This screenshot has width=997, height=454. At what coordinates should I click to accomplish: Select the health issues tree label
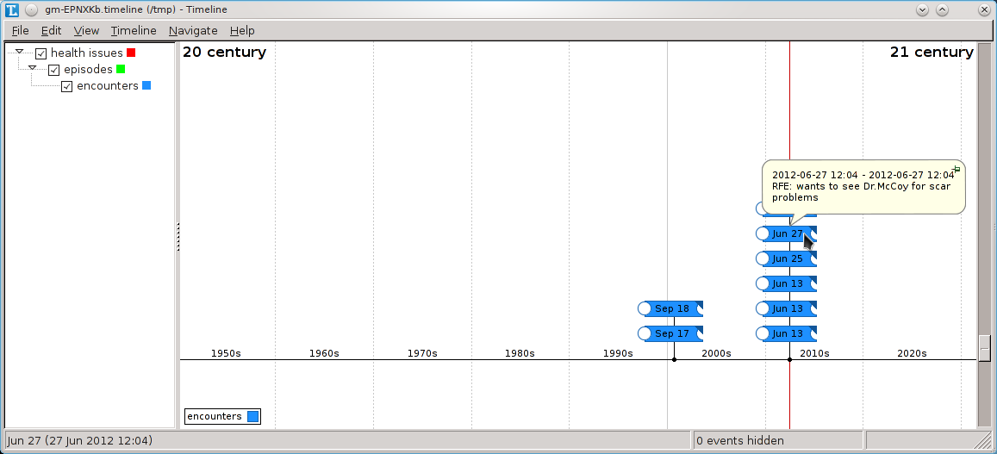[x=86, y=53]
